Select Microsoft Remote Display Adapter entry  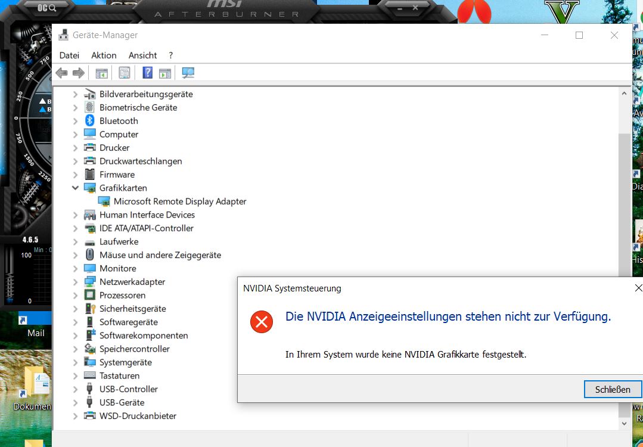[x=180, y=201]
